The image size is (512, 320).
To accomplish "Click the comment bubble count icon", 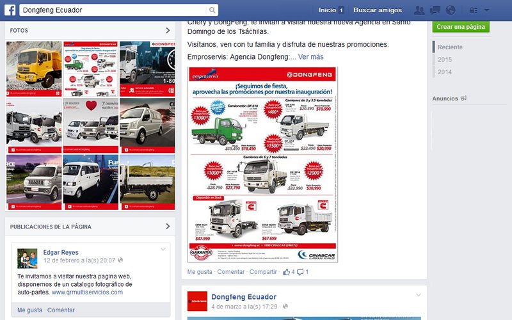I will tap(300, 272).
